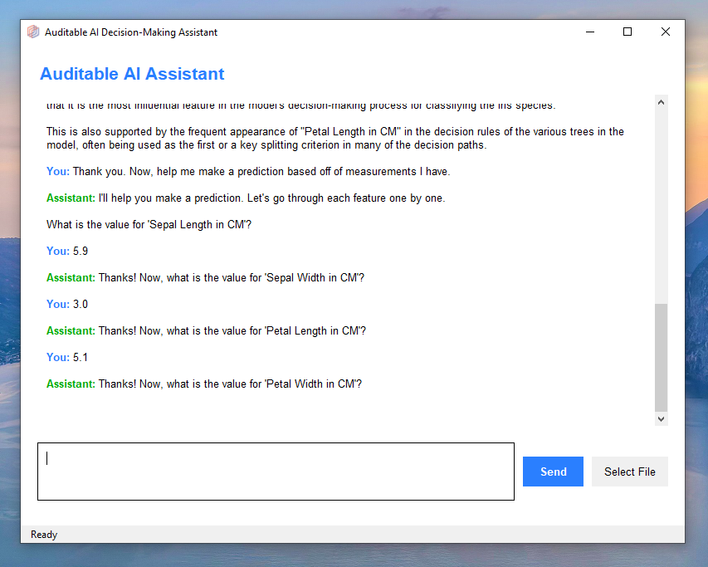
Task: Maximize the Auditable AI Assistant window
Action: (x=627, y=32)
